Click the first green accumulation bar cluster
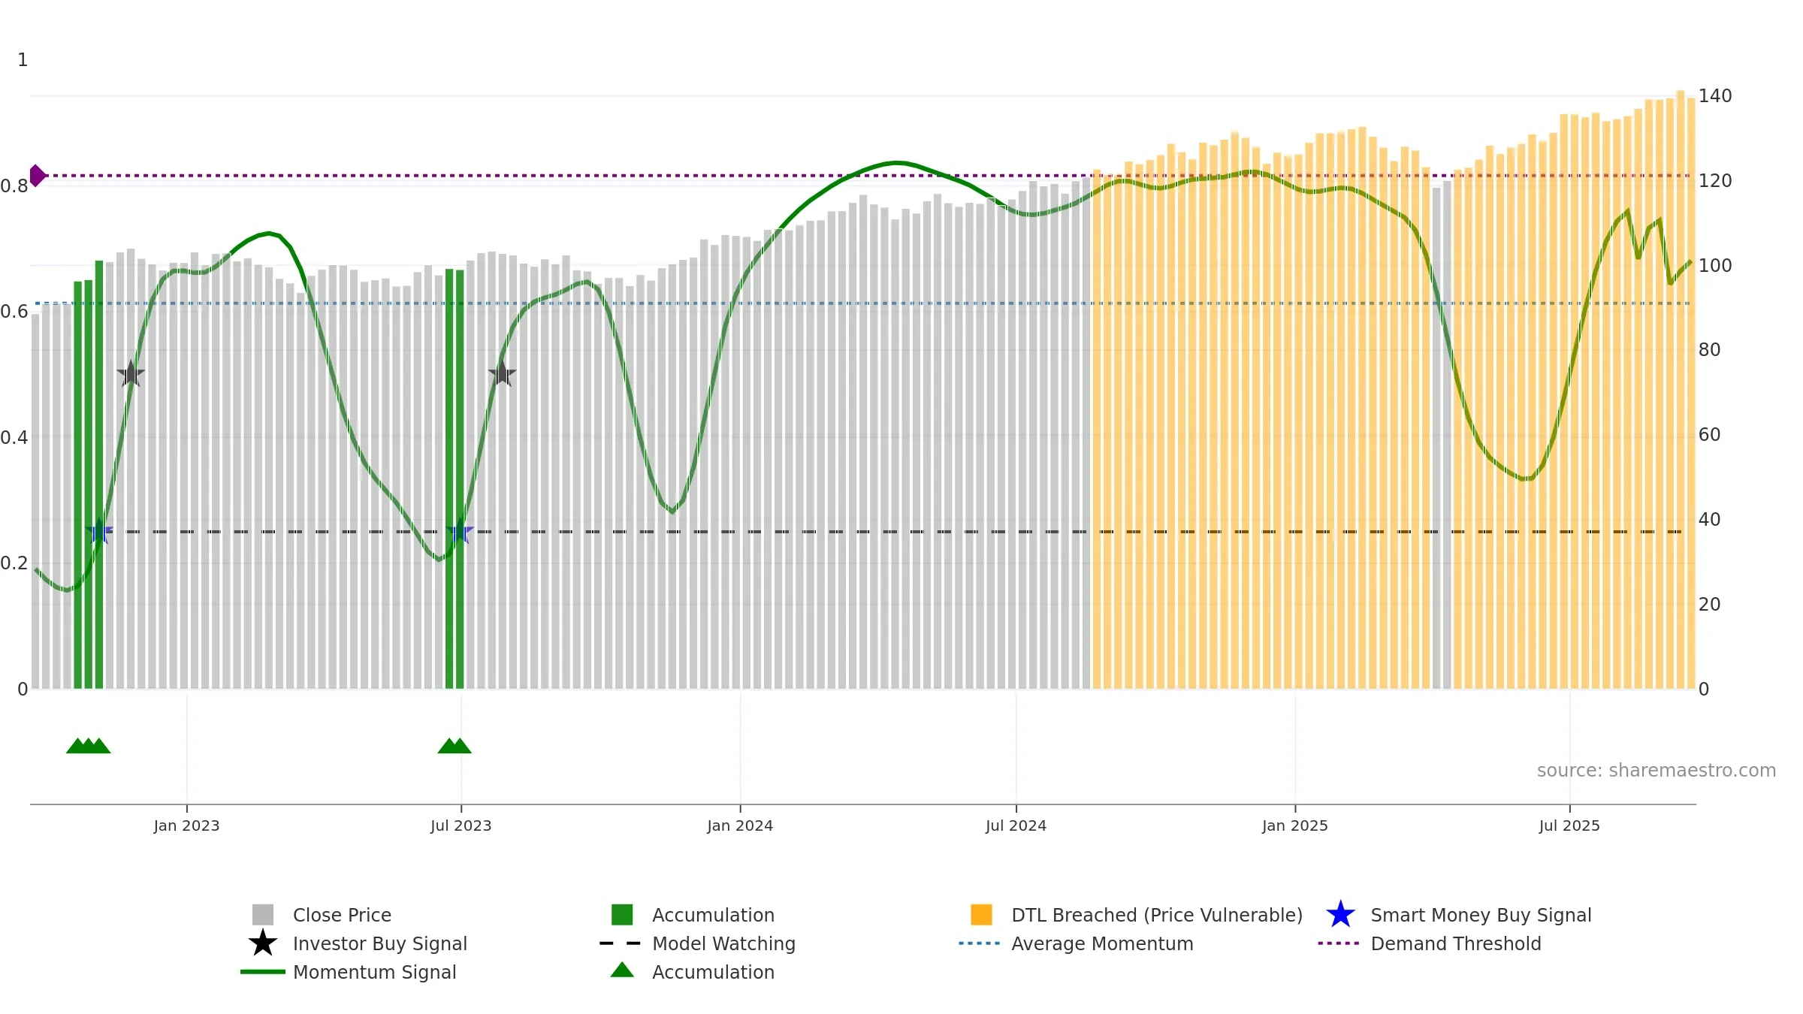Image resolution: width=1803 pixels, height=1014 pixels. point(89,475)
